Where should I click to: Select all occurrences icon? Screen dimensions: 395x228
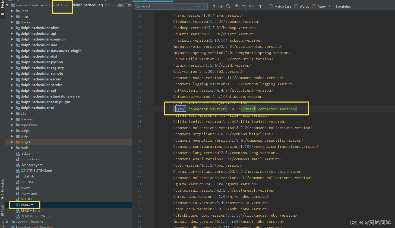251,6
